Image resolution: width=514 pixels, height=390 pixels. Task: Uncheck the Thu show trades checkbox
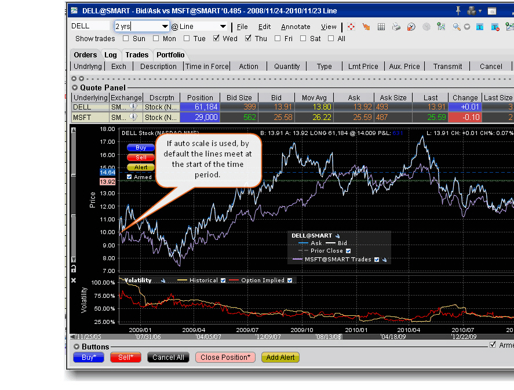(248, 38)
